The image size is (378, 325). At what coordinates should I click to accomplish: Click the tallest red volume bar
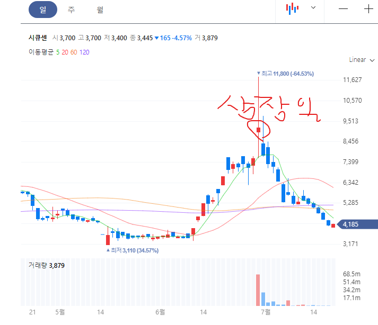point(258,290)
